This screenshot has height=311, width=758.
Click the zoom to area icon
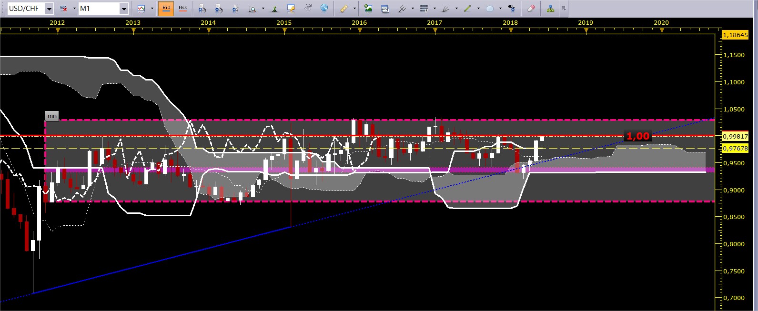pyautogui.click(x=252, y=9)
